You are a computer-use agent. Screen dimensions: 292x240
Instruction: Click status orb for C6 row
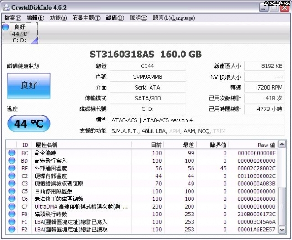tap(12, 199)
